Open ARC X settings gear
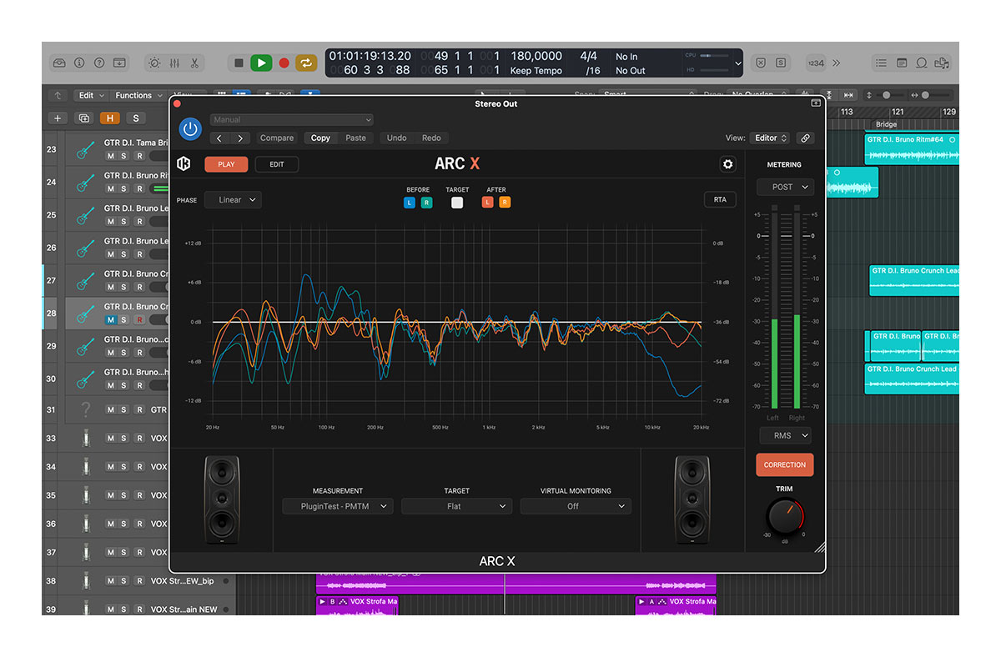Viewport: 1001px width, 657px height. click(x=728, y=164)
